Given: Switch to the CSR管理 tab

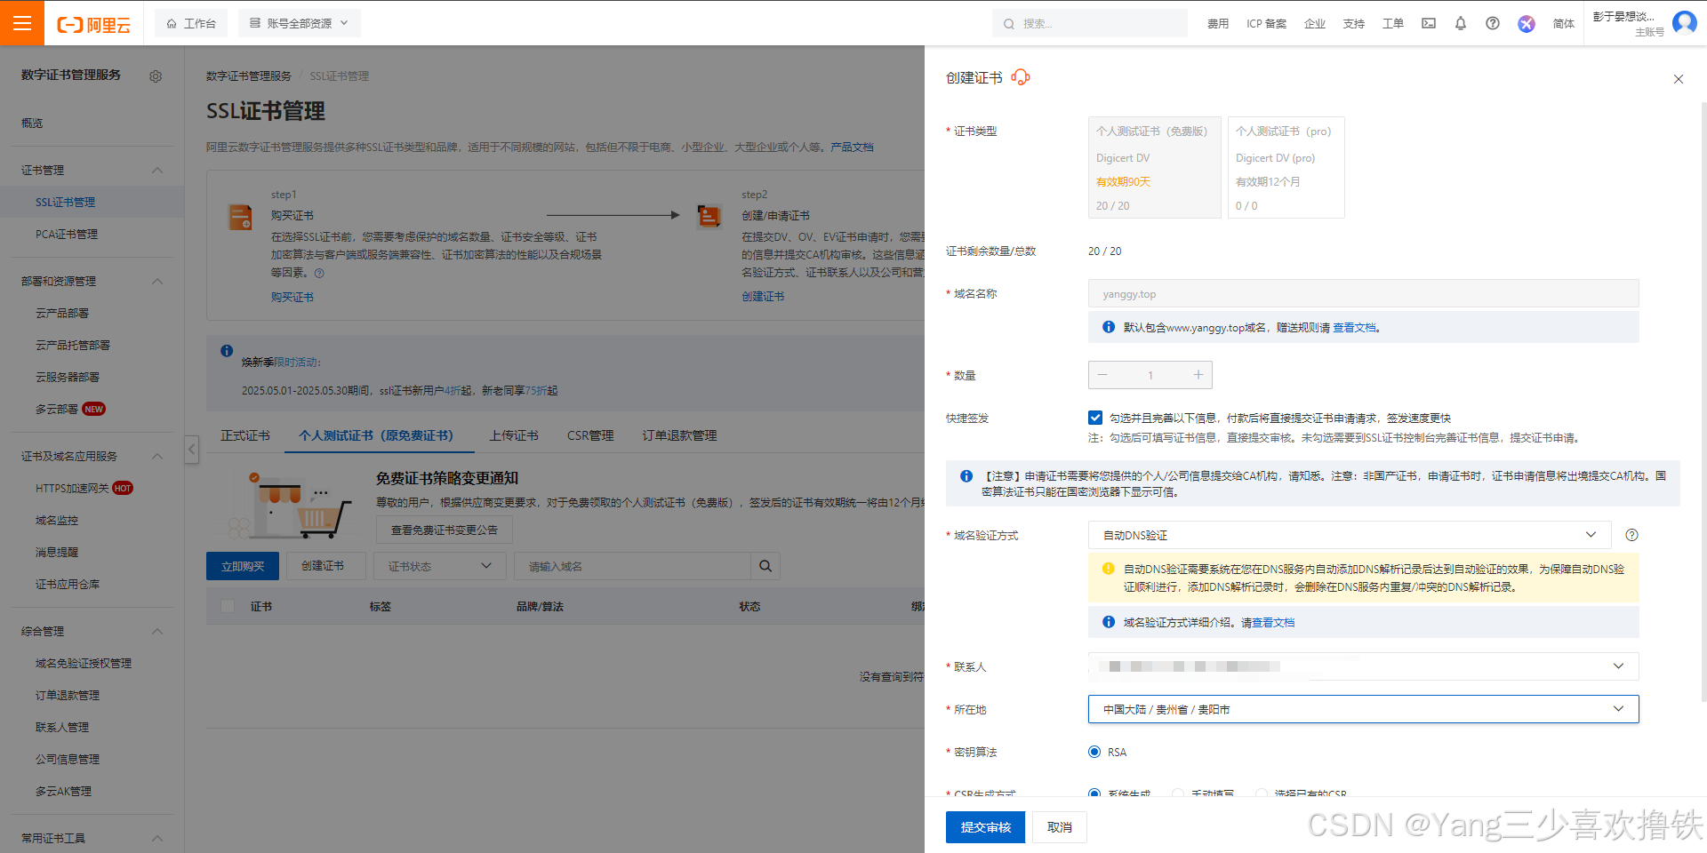Looking at the screenshot, I should 590,435.
